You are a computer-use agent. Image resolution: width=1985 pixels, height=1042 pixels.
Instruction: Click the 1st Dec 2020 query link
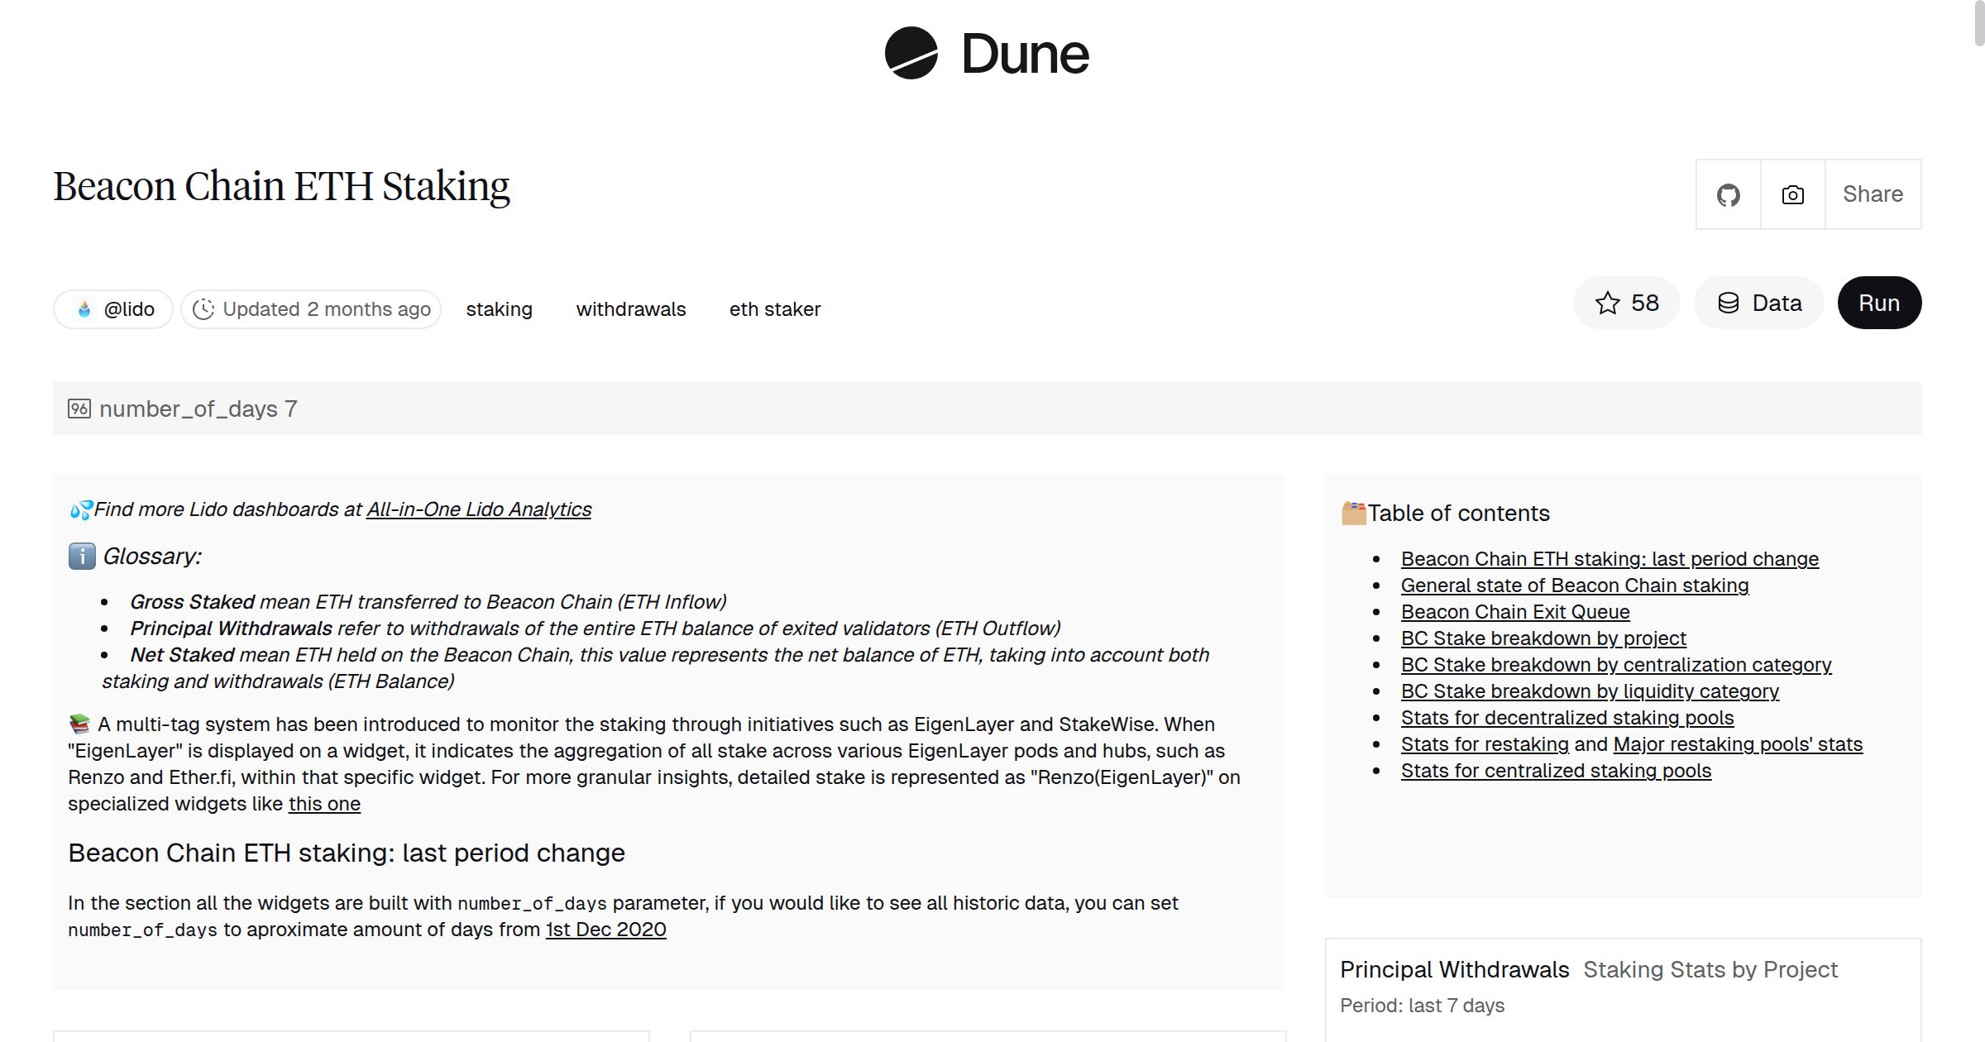coord(605,929)
